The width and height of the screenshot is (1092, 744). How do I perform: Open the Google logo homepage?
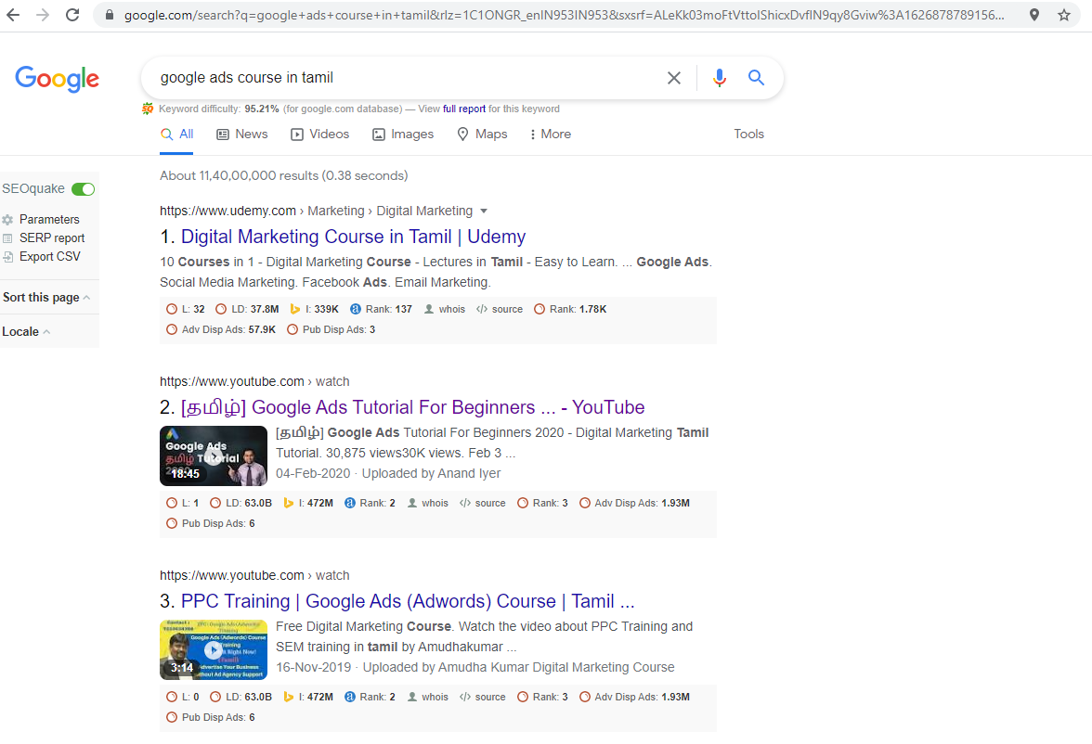[57, 79]
